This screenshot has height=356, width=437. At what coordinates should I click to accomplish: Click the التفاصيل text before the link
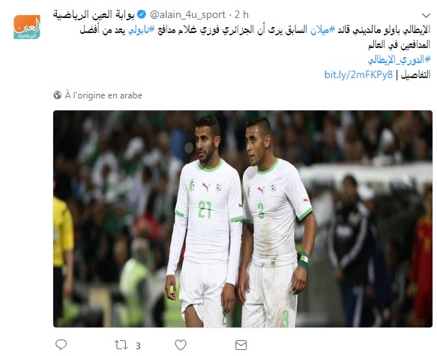(x=415, y=74)
